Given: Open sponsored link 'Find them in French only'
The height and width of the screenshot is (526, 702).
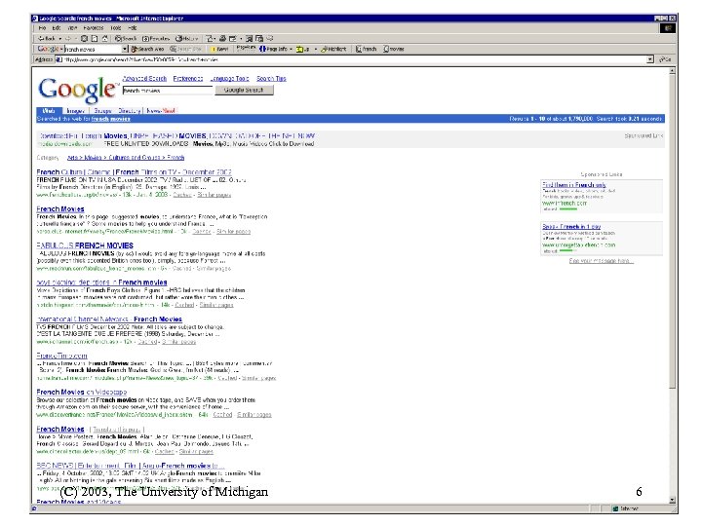Looking at the screenshot, I should tap(574, 184).
